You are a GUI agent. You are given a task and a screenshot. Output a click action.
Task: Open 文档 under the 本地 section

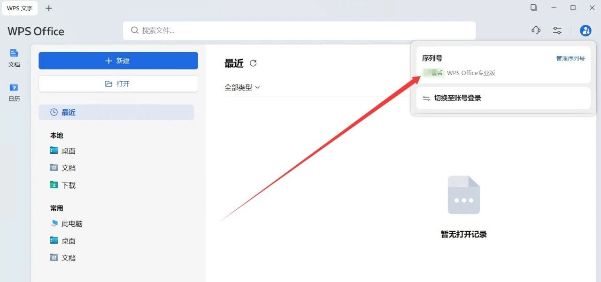tap(63, 168)
